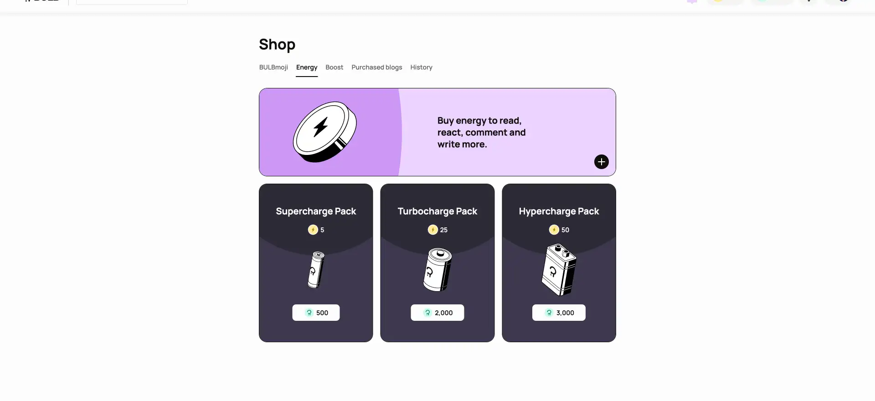Go to Purchased blogs tab
Viewport: 875px width, 401px height.
376,67
